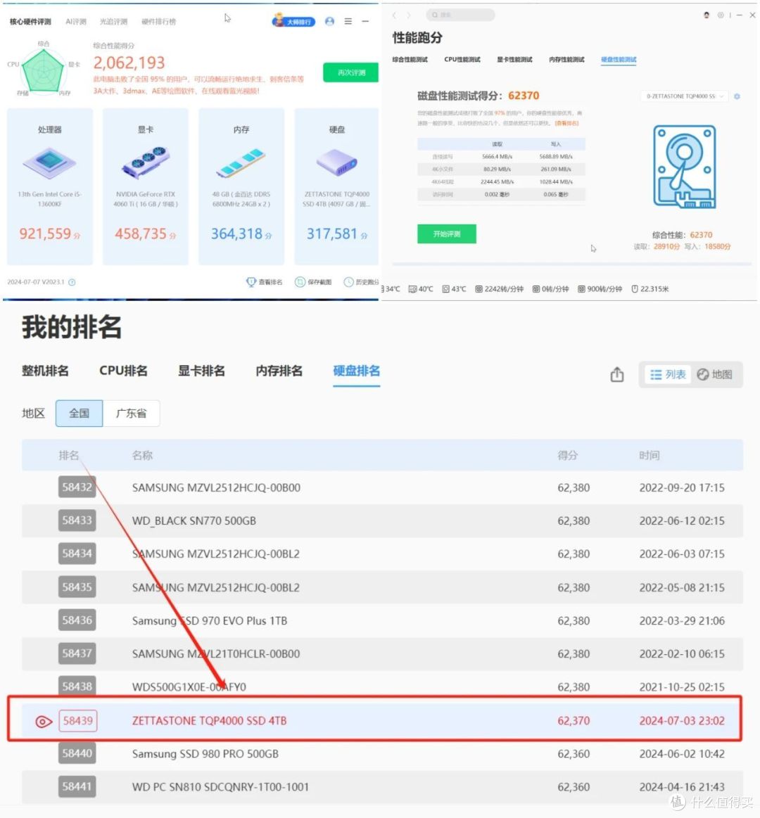Open the CPU排名 tab
Viewport: 760px width, 818px height.
pos(123,371)
